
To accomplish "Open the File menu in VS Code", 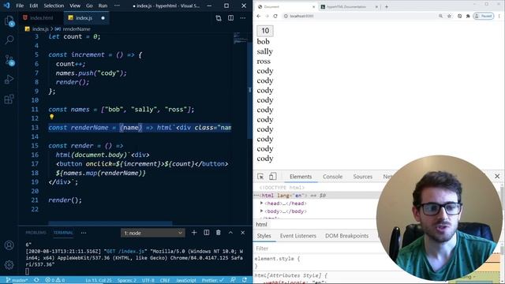I will click(x=20, y=6).
